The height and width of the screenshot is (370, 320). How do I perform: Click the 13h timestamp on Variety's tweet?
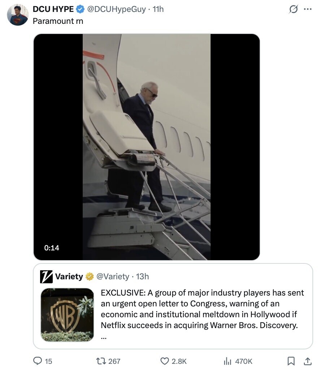pos(142,276)
